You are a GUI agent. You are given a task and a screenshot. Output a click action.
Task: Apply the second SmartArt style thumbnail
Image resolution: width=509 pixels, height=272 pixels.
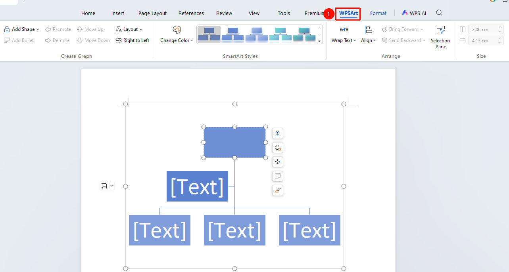click(233, 34)
